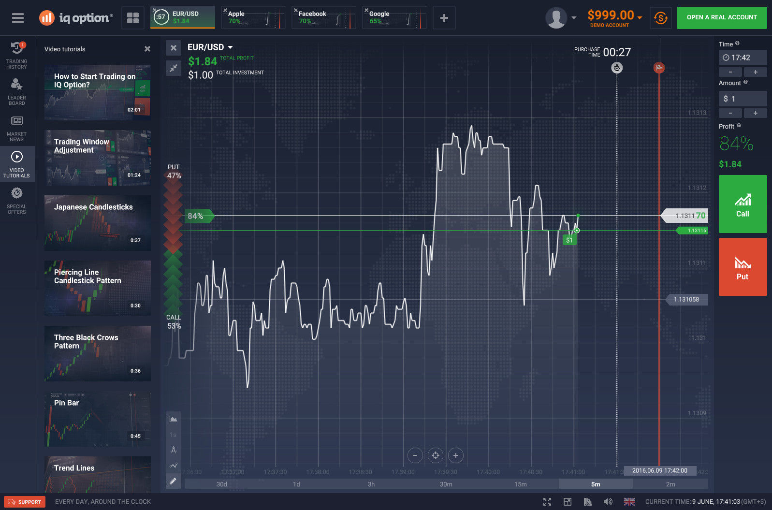Viewport: 772px width, 510px height.
Task: Select the 2m timeframe
Action: coord(670,484)
